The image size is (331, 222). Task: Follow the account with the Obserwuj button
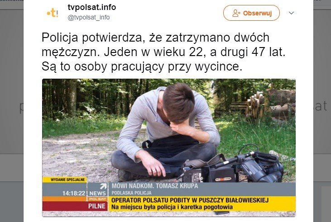tap(251, 13)
